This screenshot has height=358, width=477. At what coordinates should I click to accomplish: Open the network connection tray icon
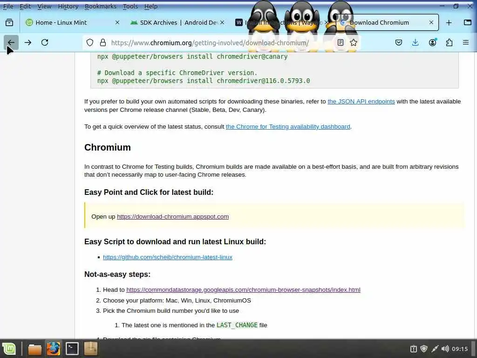pos(435,349)
